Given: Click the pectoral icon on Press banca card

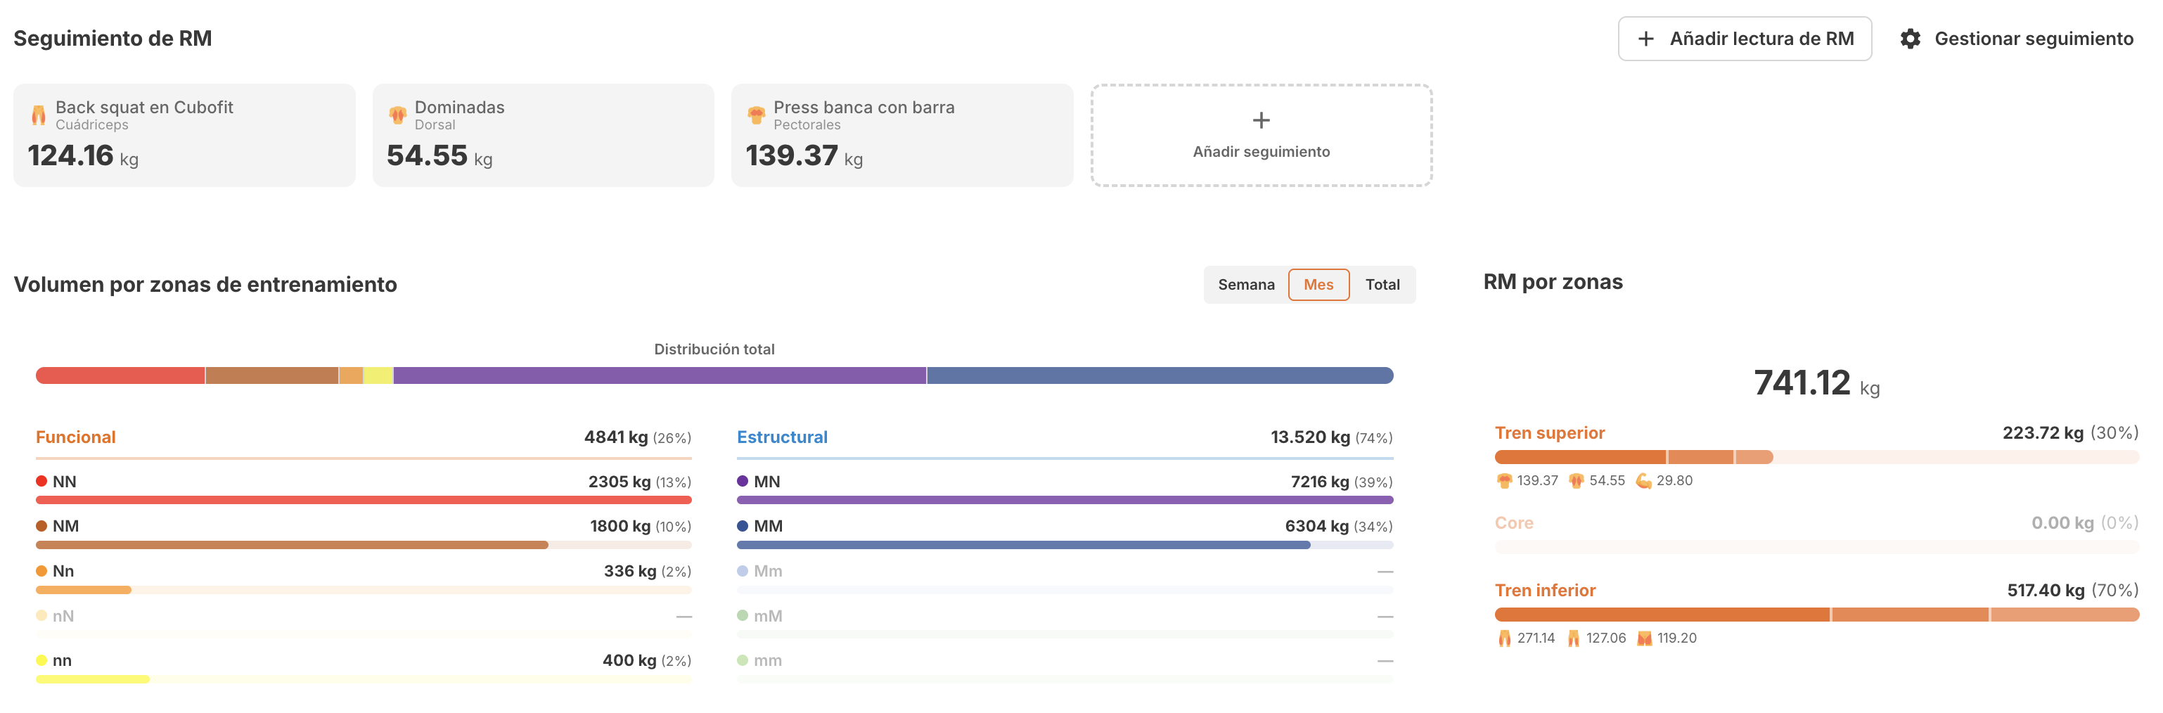Looking at the screenshot, I should click(756, 115).
